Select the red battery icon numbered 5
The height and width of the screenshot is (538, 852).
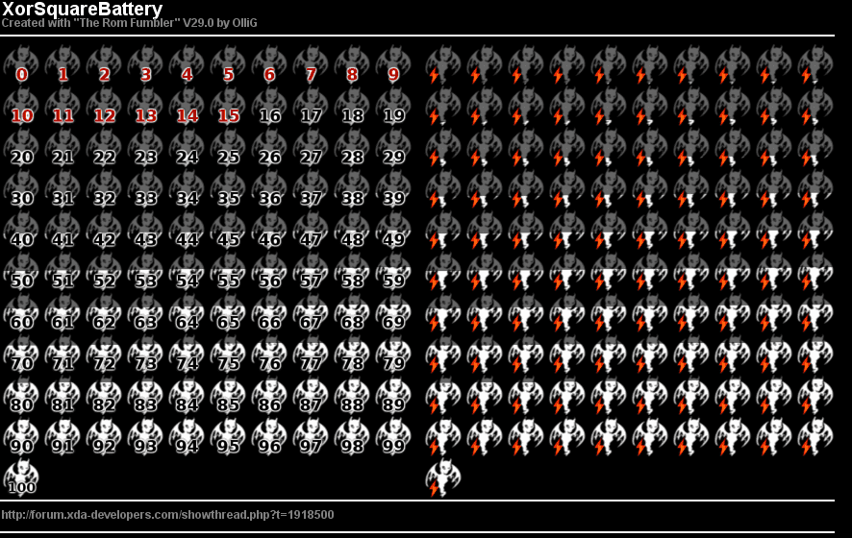[228, 65]
